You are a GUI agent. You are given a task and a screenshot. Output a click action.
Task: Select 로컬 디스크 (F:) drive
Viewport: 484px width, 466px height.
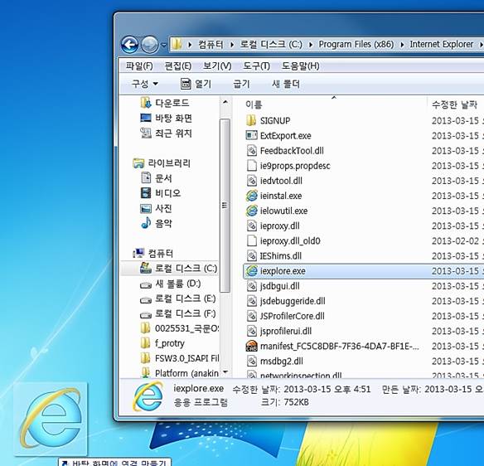(178, 313)
